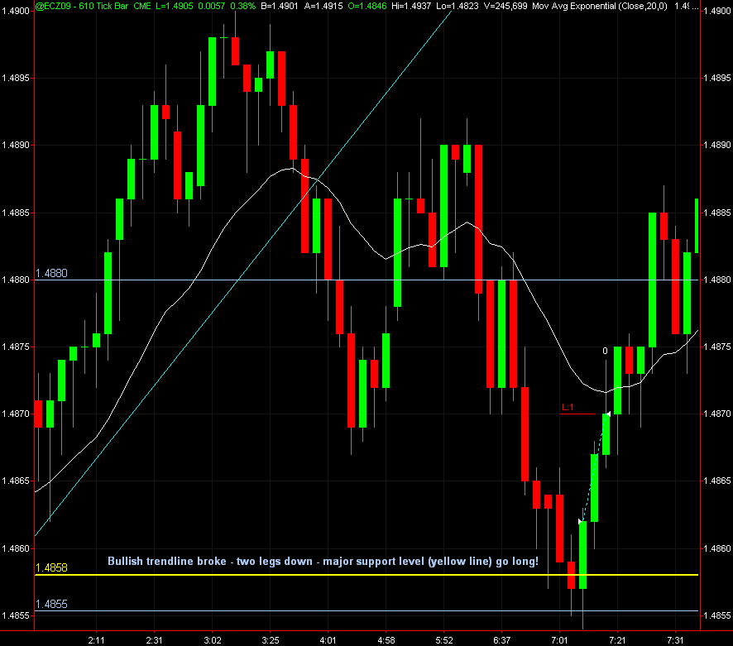Click the Mov Avg Exponential (Close,20,0) indicator label

click(x=600, y=6)
